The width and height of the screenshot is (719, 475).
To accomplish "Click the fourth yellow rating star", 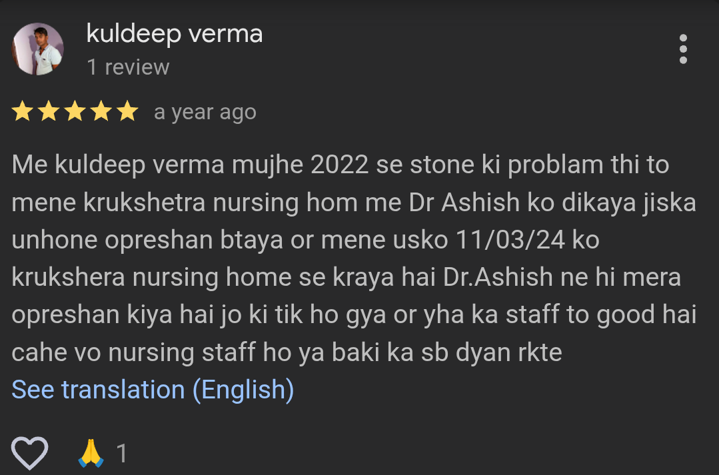I will coord(101,111).
